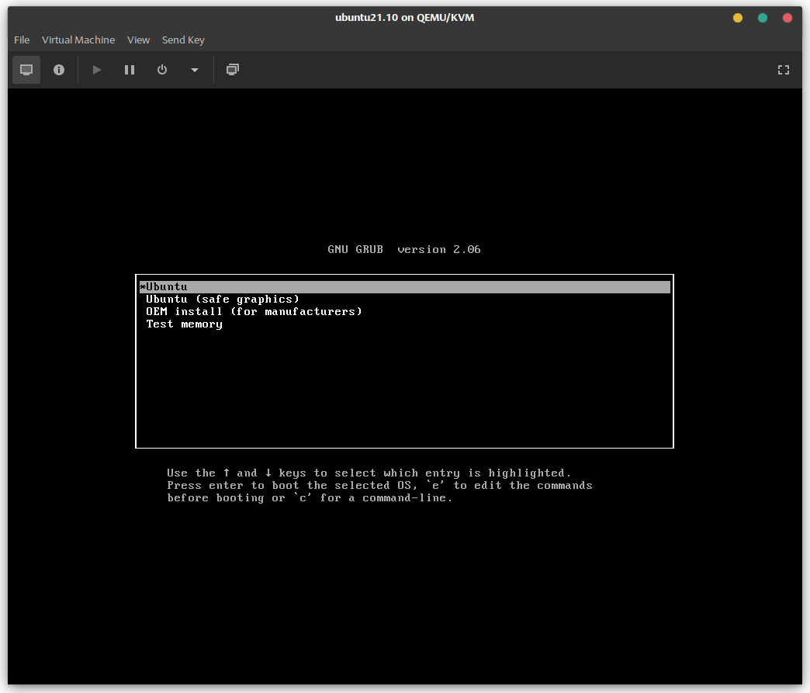Choose OEM install (for manufacturers) entry
The width and height of the screenshot is (810, 693).
(254, 312)
